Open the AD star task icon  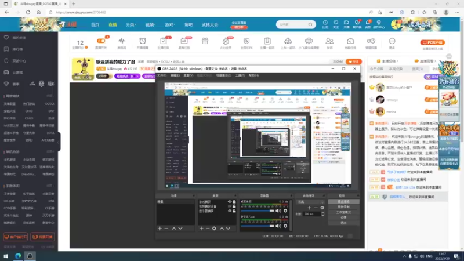[184, 41]
